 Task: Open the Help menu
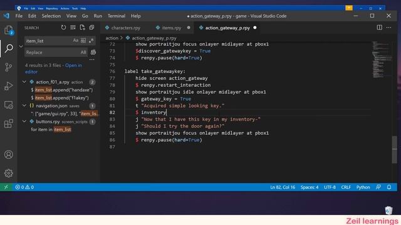(136, 16)
